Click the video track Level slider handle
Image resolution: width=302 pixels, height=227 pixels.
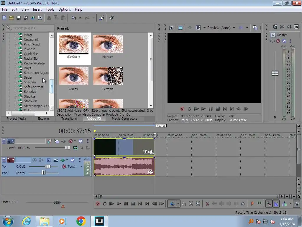[68, 148]
